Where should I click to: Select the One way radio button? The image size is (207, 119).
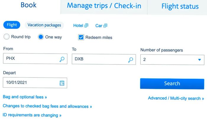[41, 37]
